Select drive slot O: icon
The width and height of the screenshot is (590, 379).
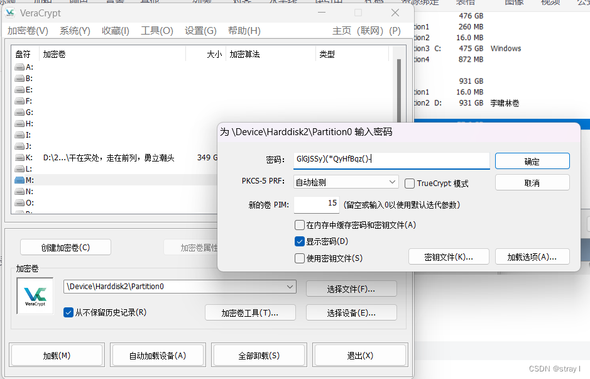[19, 203]
